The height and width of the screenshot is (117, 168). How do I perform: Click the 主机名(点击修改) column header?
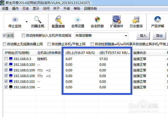(50, 53)
